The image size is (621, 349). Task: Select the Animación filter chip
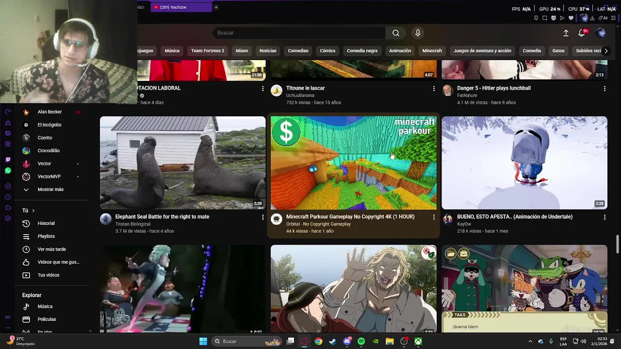400,51
